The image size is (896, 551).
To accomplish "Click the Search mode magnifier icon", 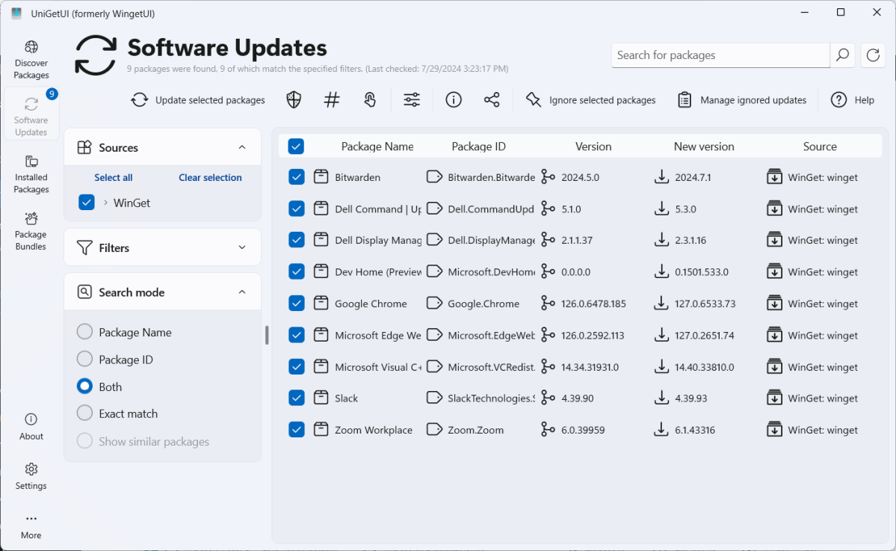I will 84,292.
